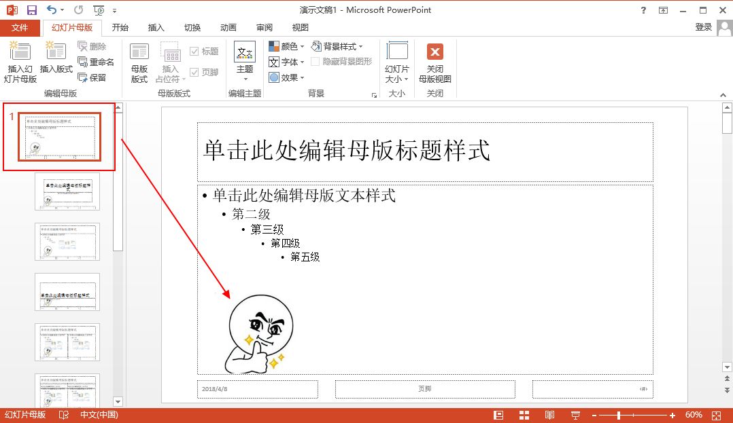The height and width of the screenshot is (423, 733).
Task: Click the Preserve (保留) master button
Action: click(92, 77)
